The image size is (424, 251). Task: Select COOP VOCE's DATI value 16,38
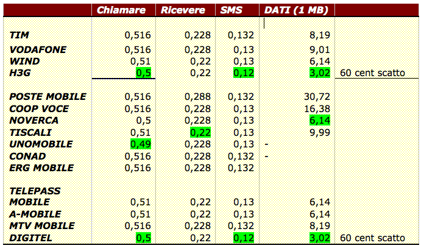click(x=317, y=109)
